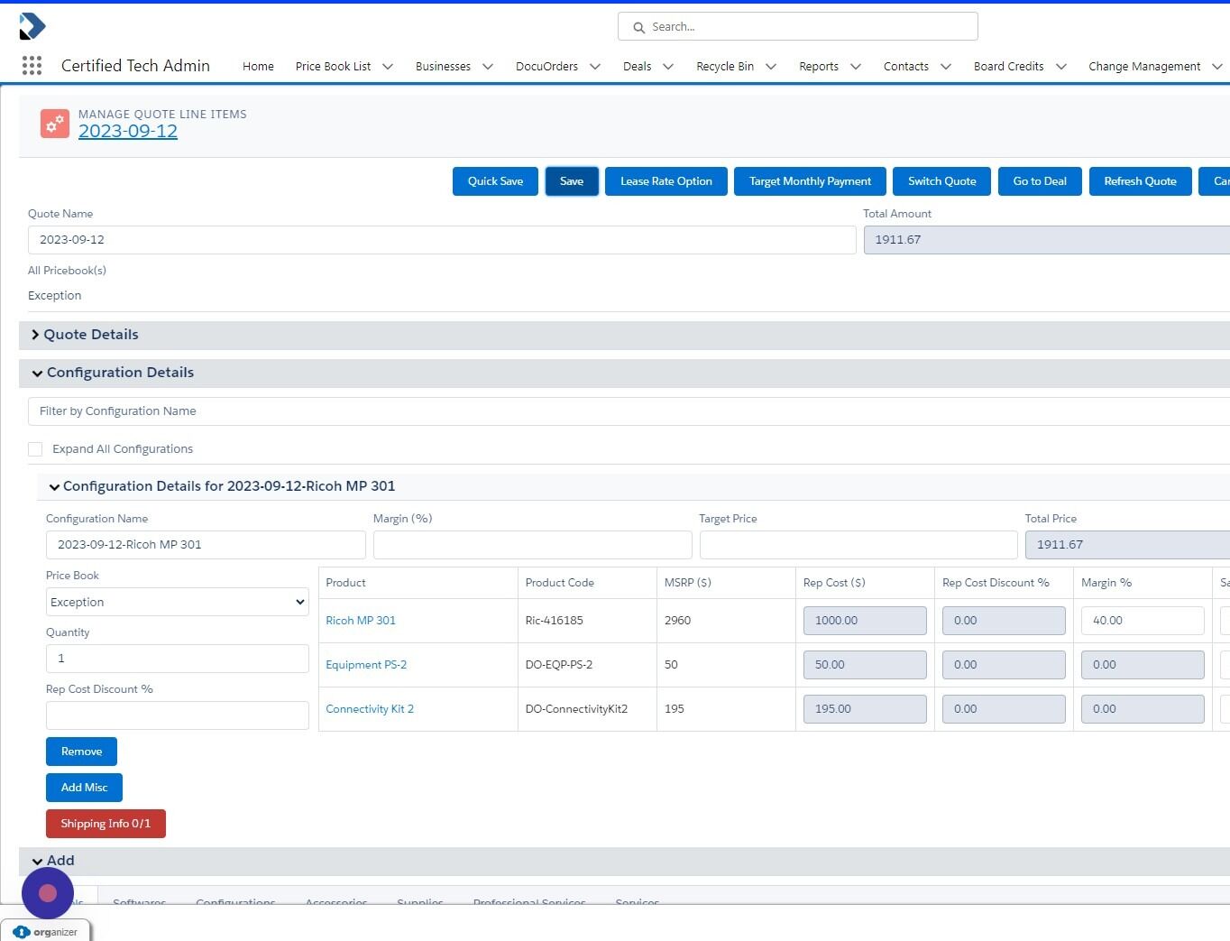Open the Contacts tab
The height and width of the screenshot is (941, 1230).
[x=906, y=66]
